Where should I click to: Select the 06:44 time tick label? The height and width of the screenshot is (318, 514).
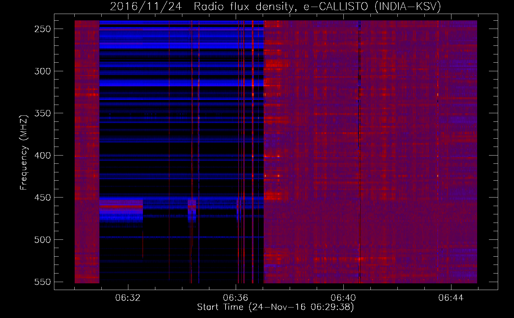[x=451, y=298]
